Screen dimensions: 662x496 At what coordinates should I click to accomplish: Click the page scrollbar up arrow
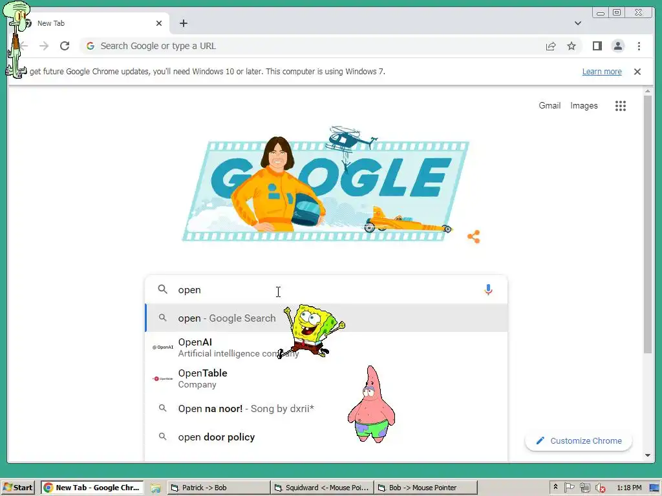[648, 91]
